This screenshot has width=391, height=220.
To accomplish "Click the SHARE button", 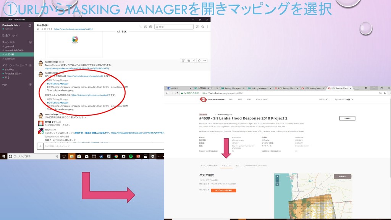I will pos(347,118).
